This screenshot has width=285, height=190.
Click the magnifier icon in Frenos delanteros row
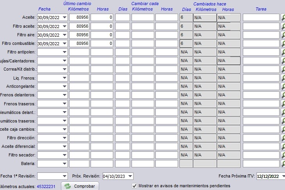point(283,95)
